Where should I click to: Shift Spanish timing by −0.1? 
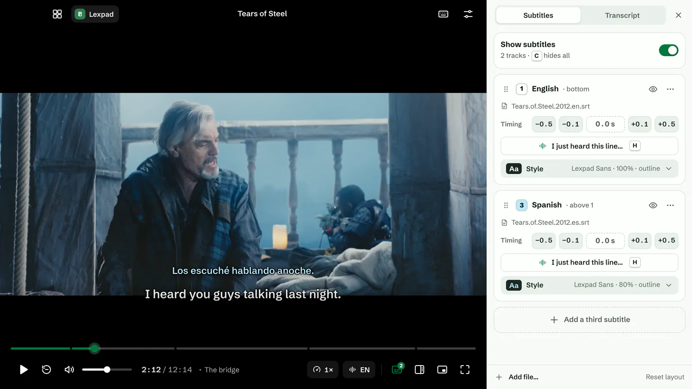(570, 240)
